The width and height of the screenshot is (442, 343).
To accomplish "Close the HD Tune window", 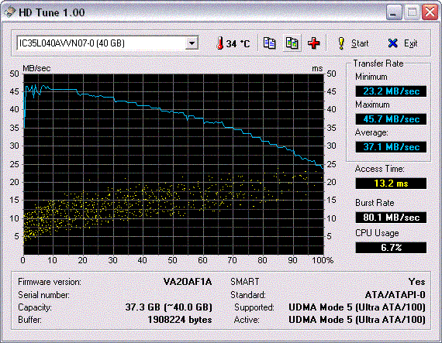I will (430, 12).
